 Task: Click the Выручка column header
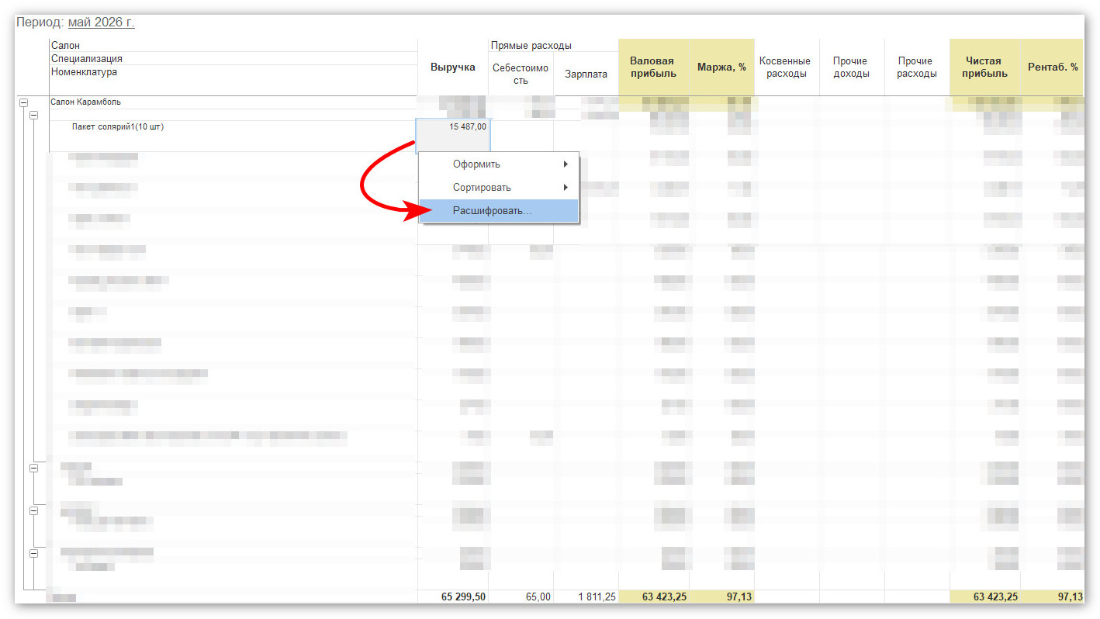(453, 67)
